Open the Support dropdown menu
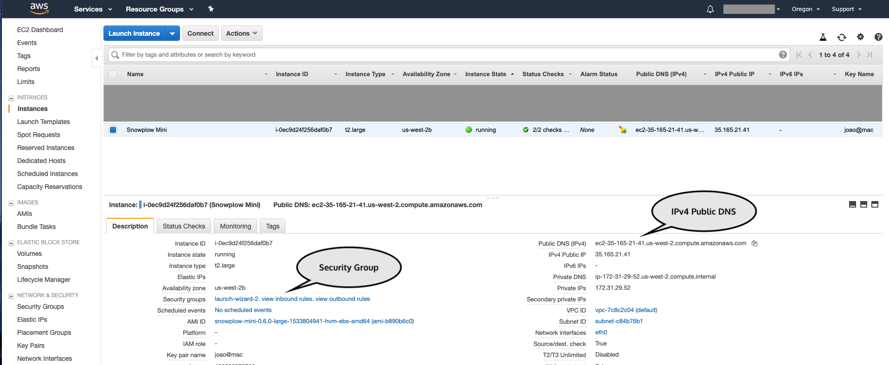889x365 pixels. tap(846, 9)
